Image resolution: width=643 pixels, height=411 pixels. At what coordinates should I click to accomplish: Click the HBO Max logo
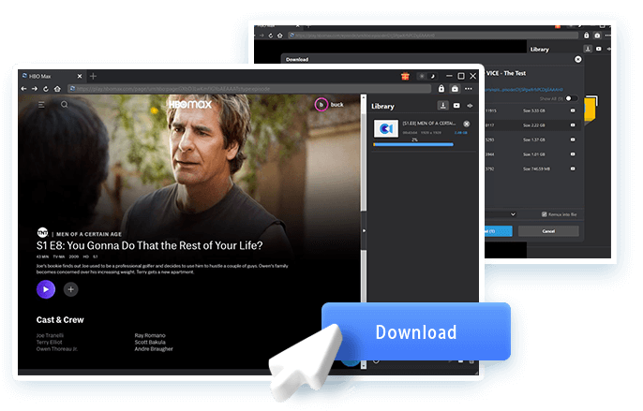190,105
